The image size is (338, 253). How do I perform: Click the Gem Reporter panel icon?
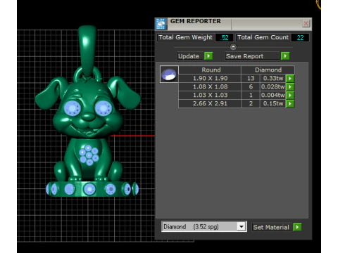(x=161, y=24)
